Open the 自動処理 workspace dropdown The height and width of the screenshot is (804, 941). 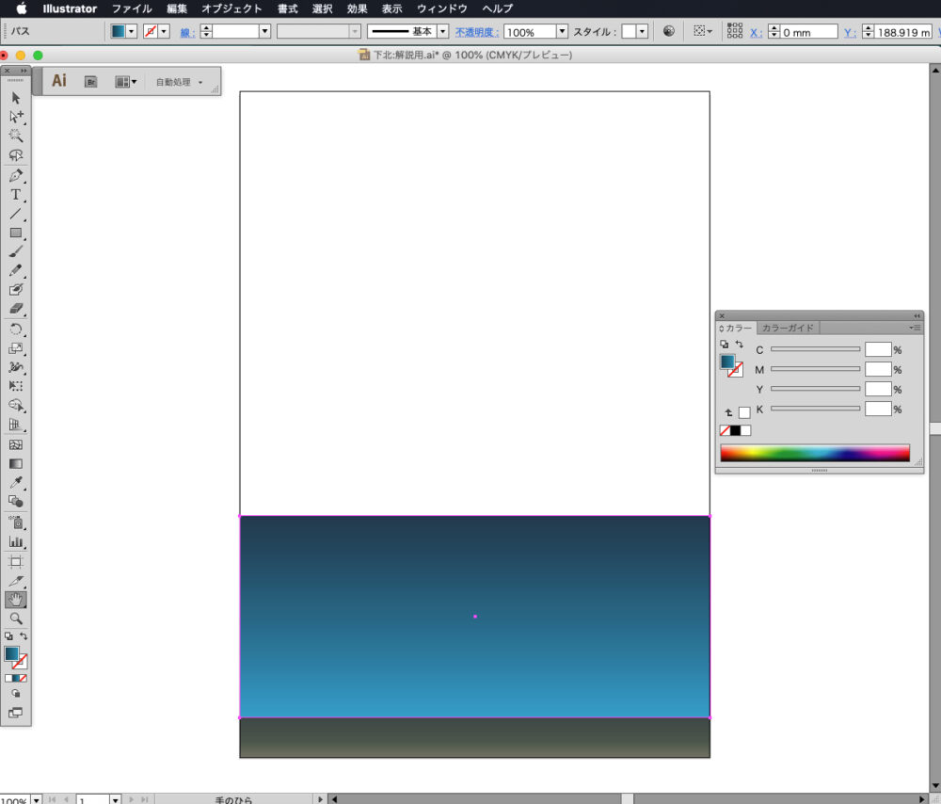tap(179, 82)
